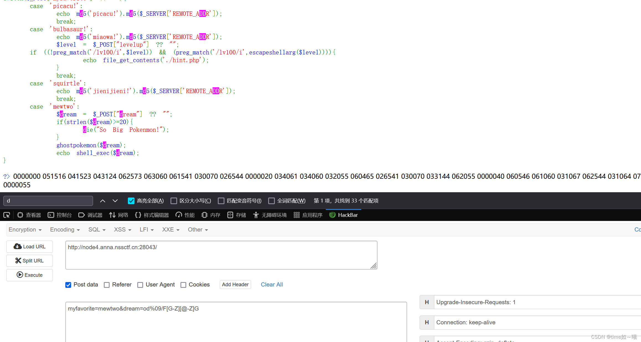Open the Storage (存储) panel
This screenshot has width=641, height=342.
click(237, 215)
